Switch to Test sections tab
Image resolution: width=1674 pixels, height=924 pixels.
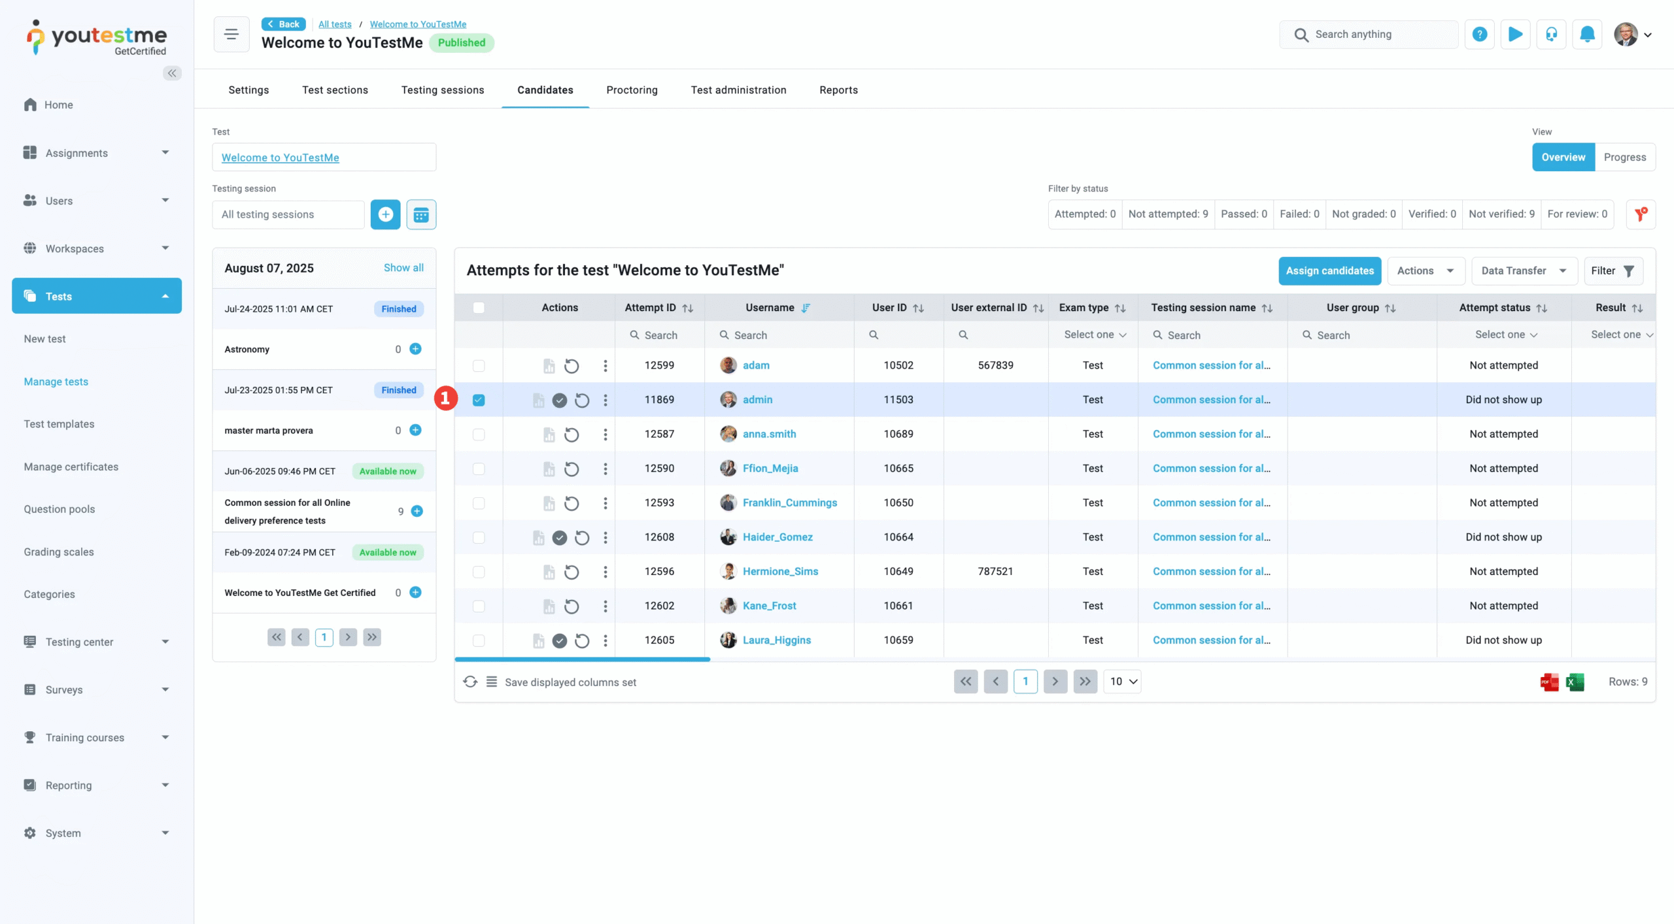click(335, 90)
